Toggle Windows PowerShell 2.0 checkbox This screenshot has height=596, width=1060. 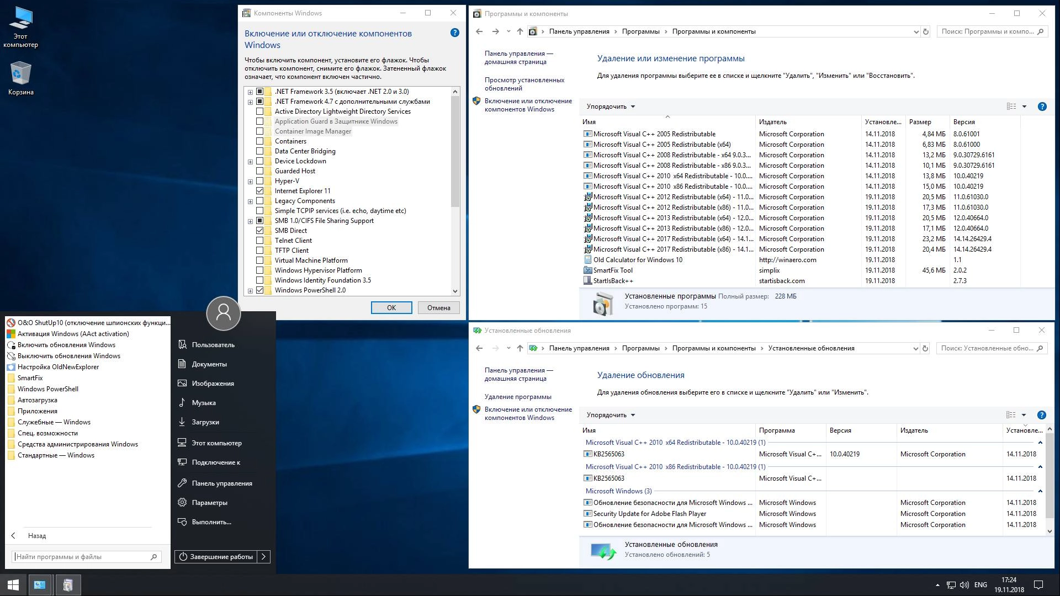[259, 290]
